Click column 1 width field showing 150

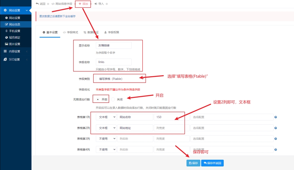click(172, 117)
